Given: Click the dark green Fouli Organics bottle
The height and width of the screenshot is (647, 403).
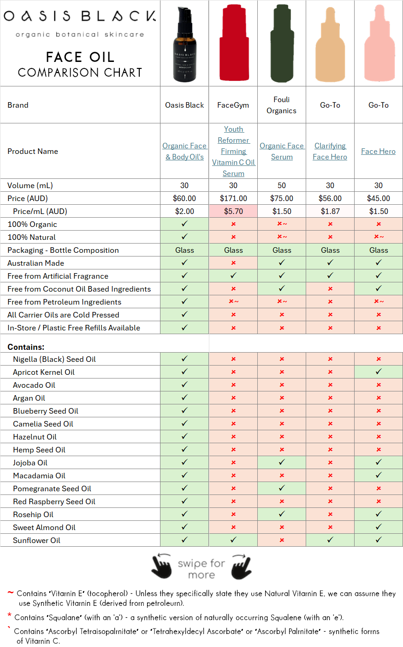Looking at the screenshot, I should tap(282, 44).
